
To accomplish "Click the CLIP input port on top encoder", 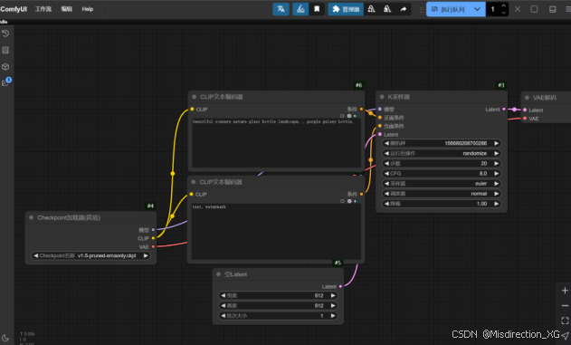I will (192, 109).
